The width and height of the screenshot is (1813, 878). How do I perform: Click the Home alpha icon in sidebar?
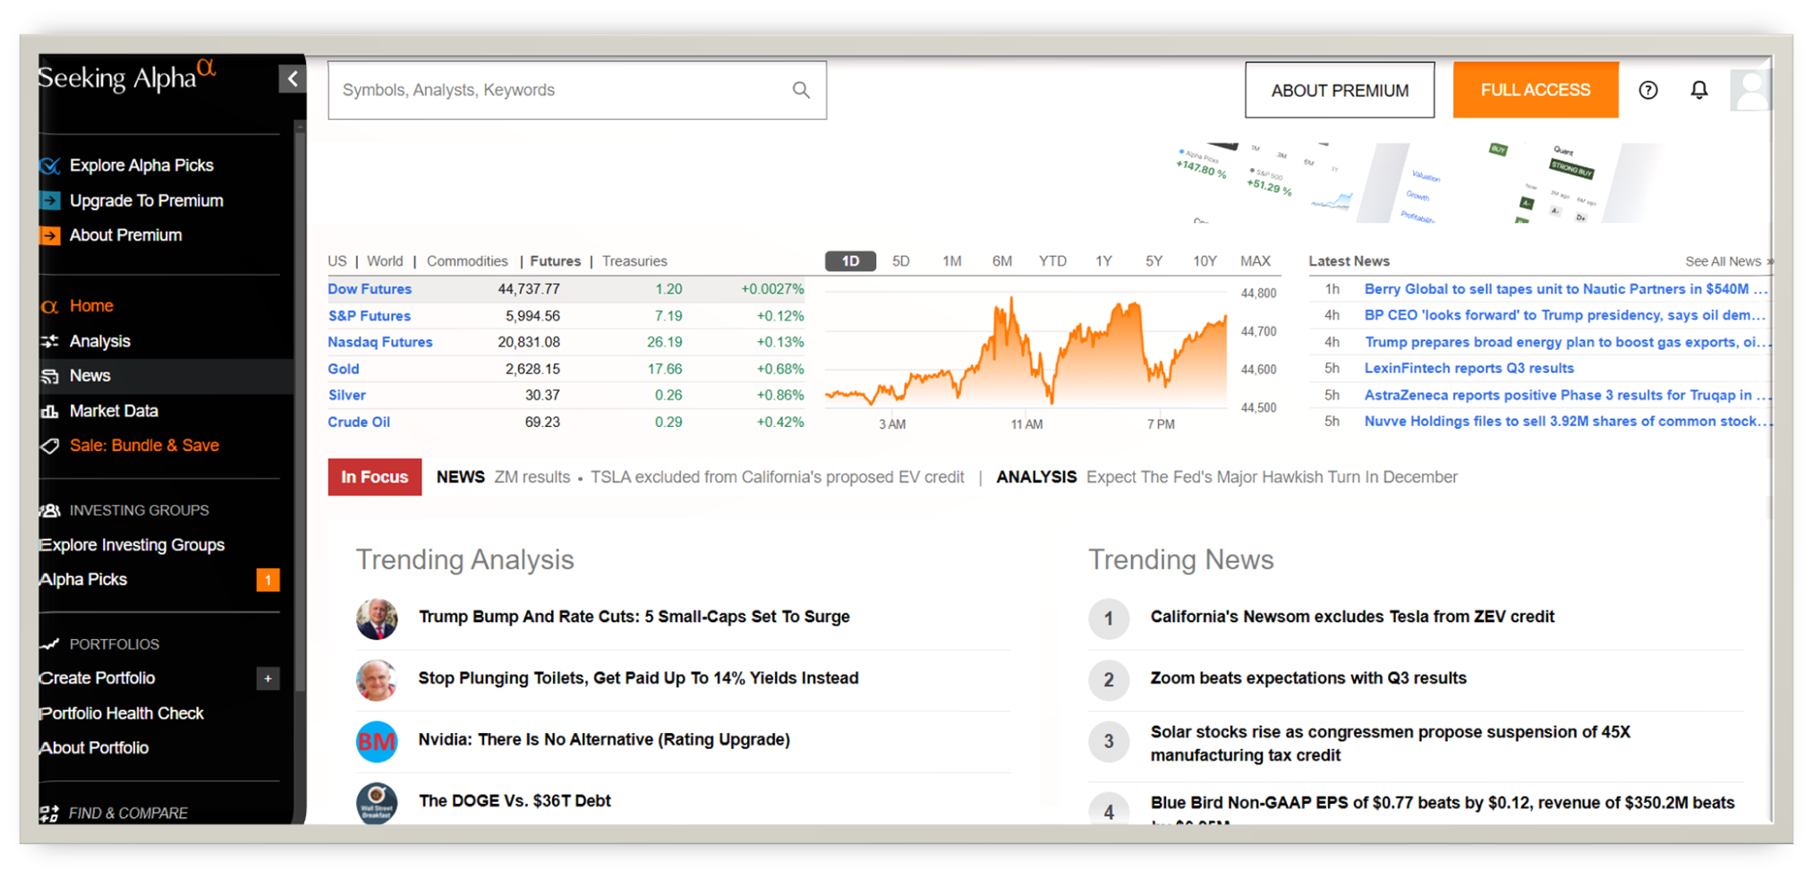50,306
